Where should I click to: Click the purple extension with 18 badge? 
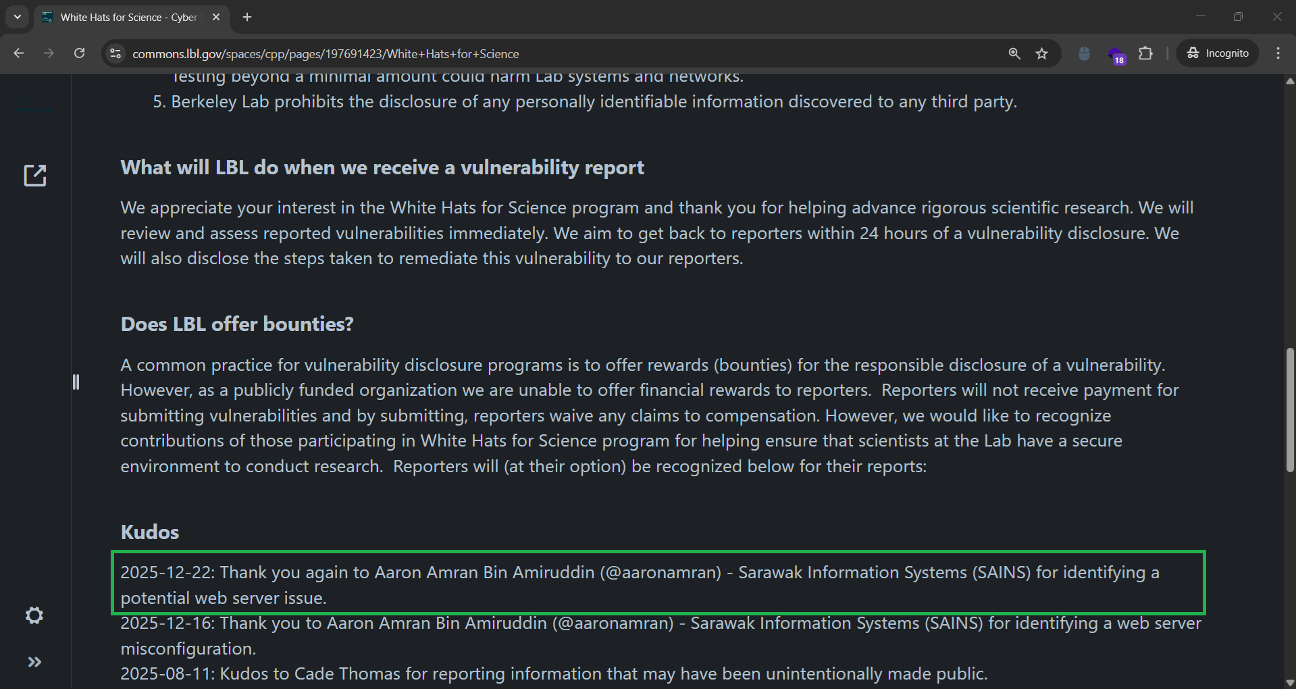(x=1116, y=54)
